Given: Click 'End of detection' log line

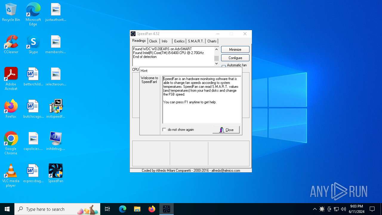Looking at the screenshot, I should click(x=145, y=57).
